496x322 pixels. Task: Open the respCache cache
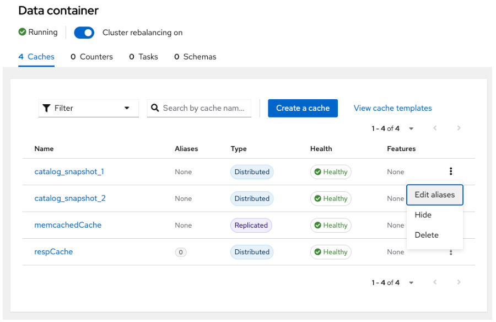click(x=53, y=252)
